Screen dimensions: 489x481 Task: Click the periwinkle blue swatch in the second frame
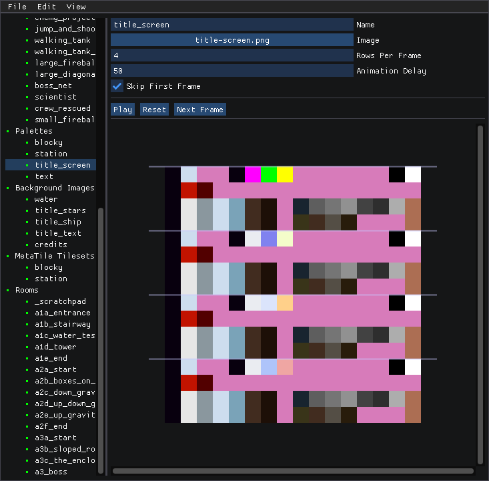tap(269, 238)
